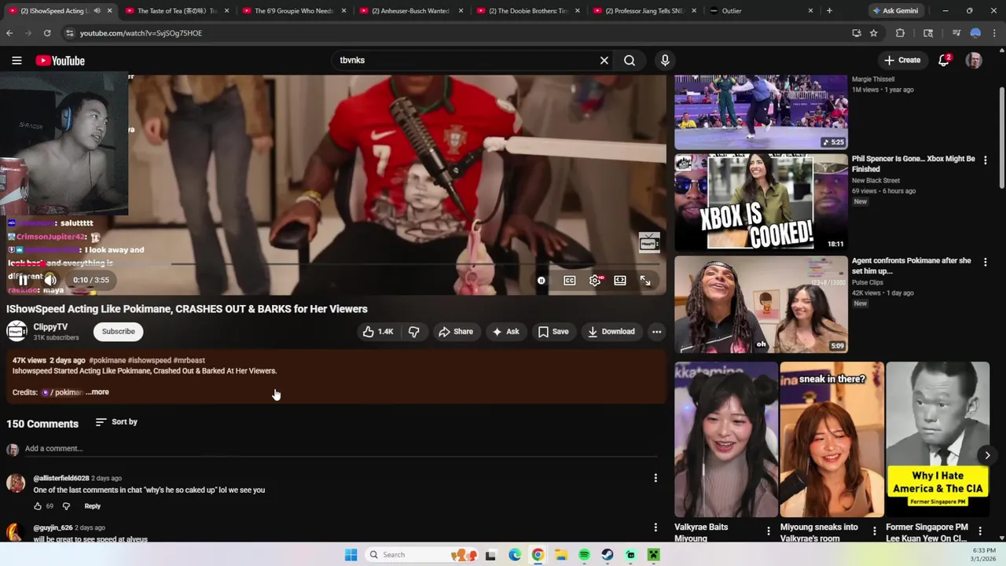The image size is (1006, 566).
Task: Open Windows Start menu
Action: (351, 555)
